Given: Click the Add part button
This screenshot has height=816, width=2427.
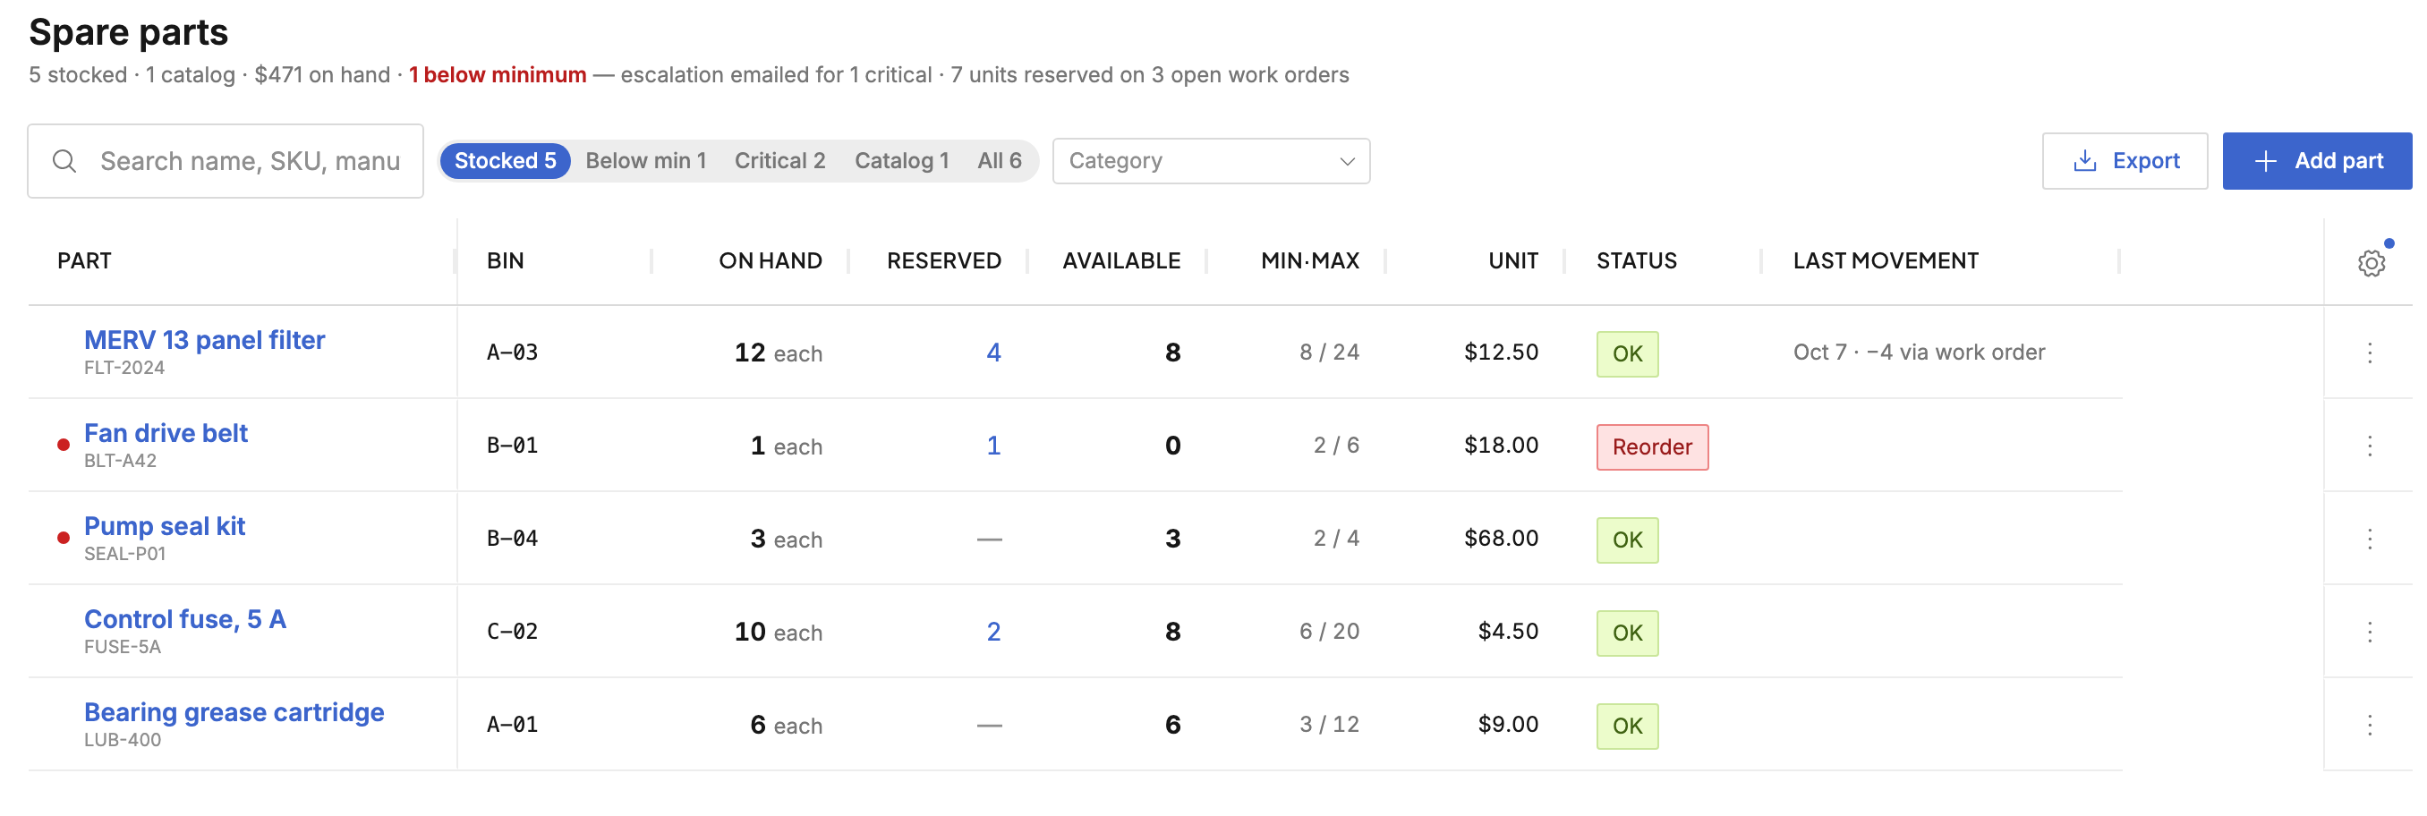Looking at the screenshot, I should 2317,161.
